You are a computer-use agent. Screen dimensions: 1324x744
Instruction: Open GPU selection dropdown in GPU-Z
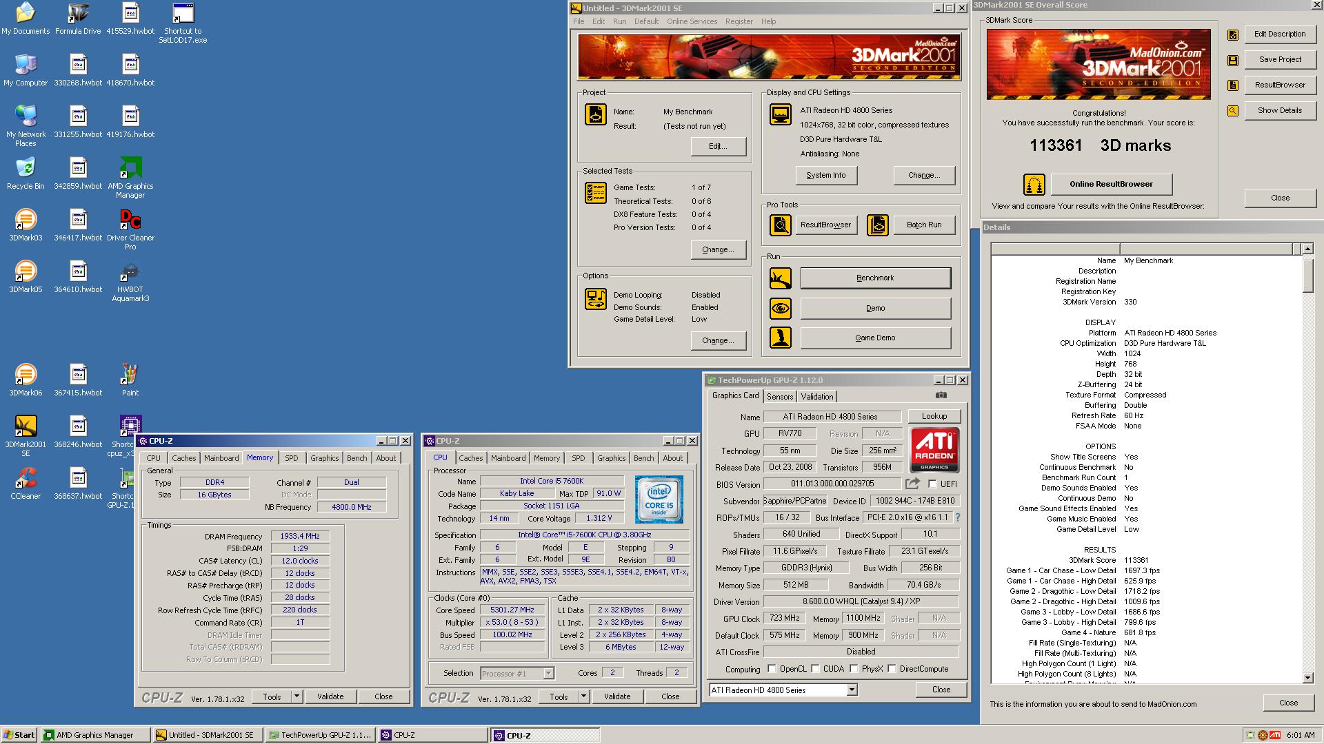[852, 690]
